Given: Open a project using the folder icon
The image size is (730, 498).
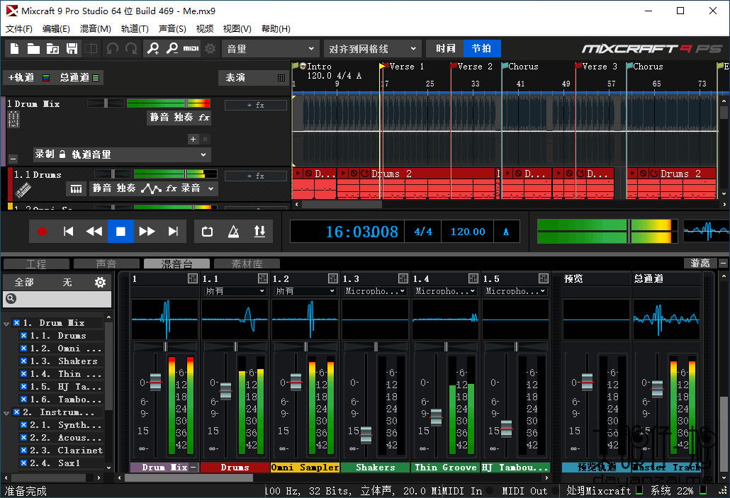Looking at the screenshot, I should [x=33, y=48].
